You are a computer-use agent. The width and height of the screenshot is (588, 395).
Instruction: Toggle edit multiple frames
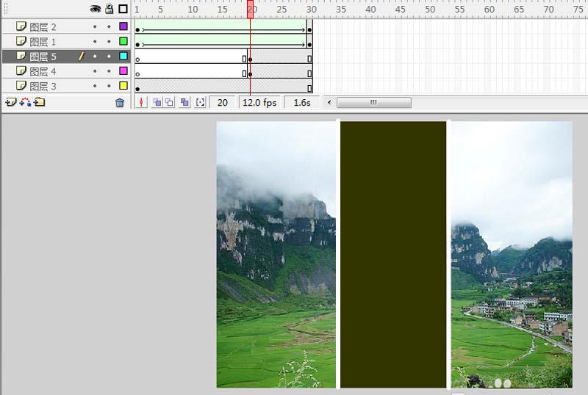point(184,102)
